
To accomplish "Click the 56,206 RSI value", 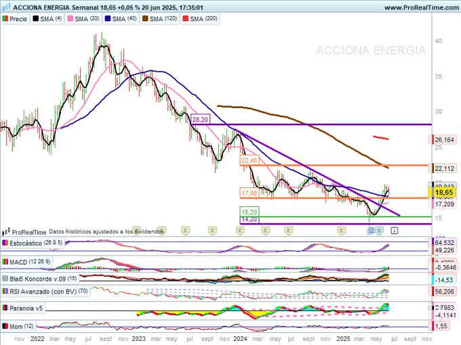I will (x=444, y=292).
